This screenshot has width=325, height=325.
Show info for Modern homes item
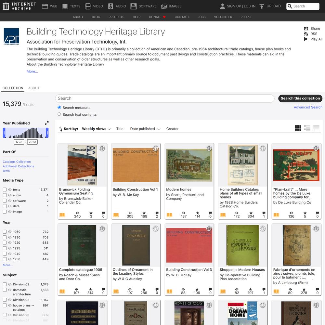click(x=209, y=148)
